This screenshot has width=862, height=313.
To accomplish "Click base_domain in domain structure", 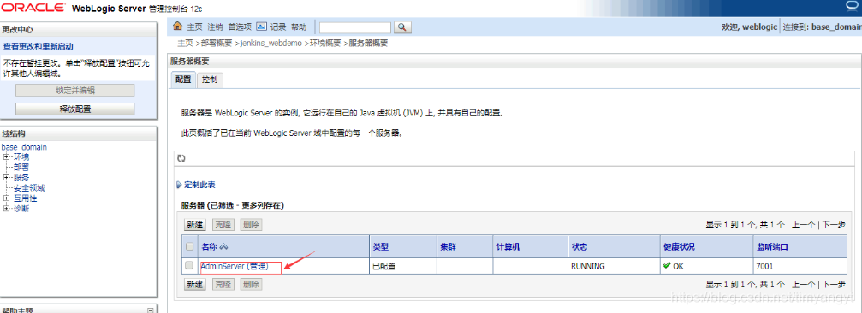I will pyautogui.click(x=24, y=147).
